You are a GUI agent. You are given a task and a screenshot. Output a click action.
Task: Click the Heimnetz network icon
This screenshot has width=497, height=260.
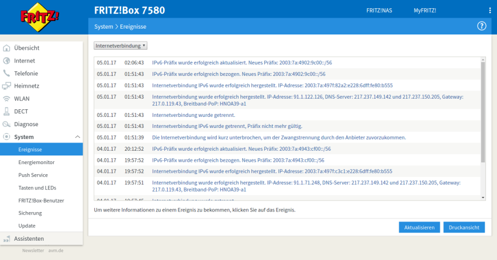tap(7, 86)
